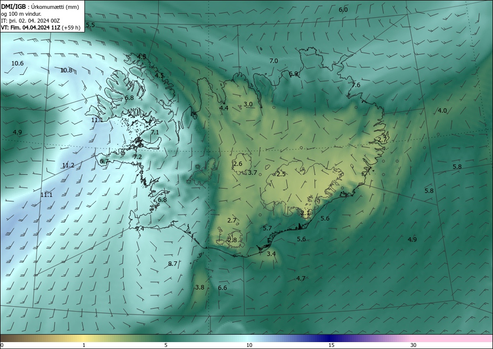Image resolution: width=493 pixels, height=349 pixels.
Task: Click the 'VT: Fim. 04.04.2024 11Z (+59 h)' line
Action: coord(40,28)
